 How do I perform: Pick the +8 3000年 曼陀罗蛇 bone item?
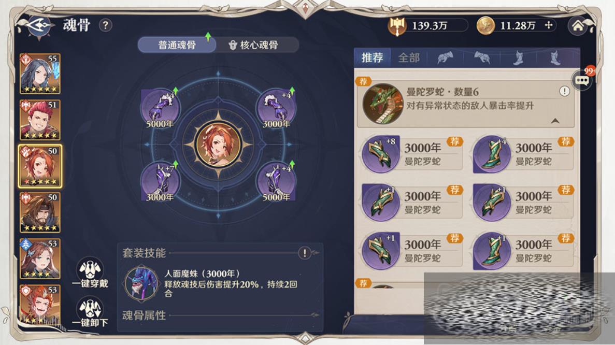point(411,154)
